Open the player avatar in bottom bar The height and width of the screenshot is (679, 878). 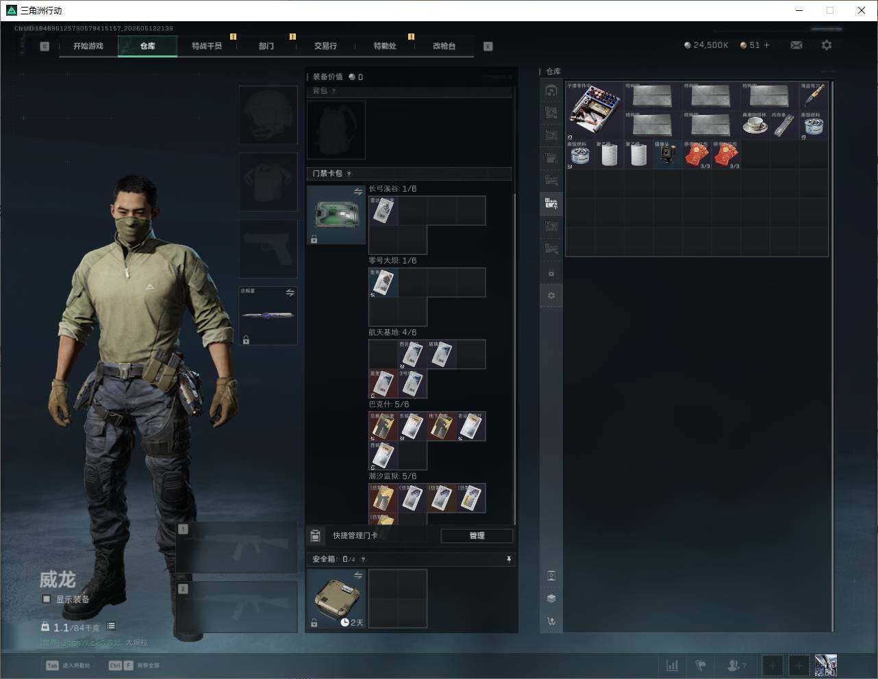[826, 665]
